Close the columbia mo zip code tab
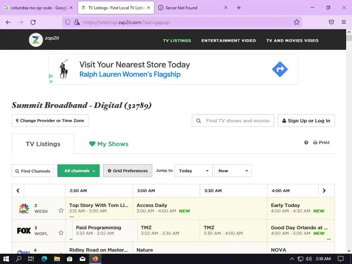Image resolution: width=352 pixels, height=264 pixels. pos(71,8)
